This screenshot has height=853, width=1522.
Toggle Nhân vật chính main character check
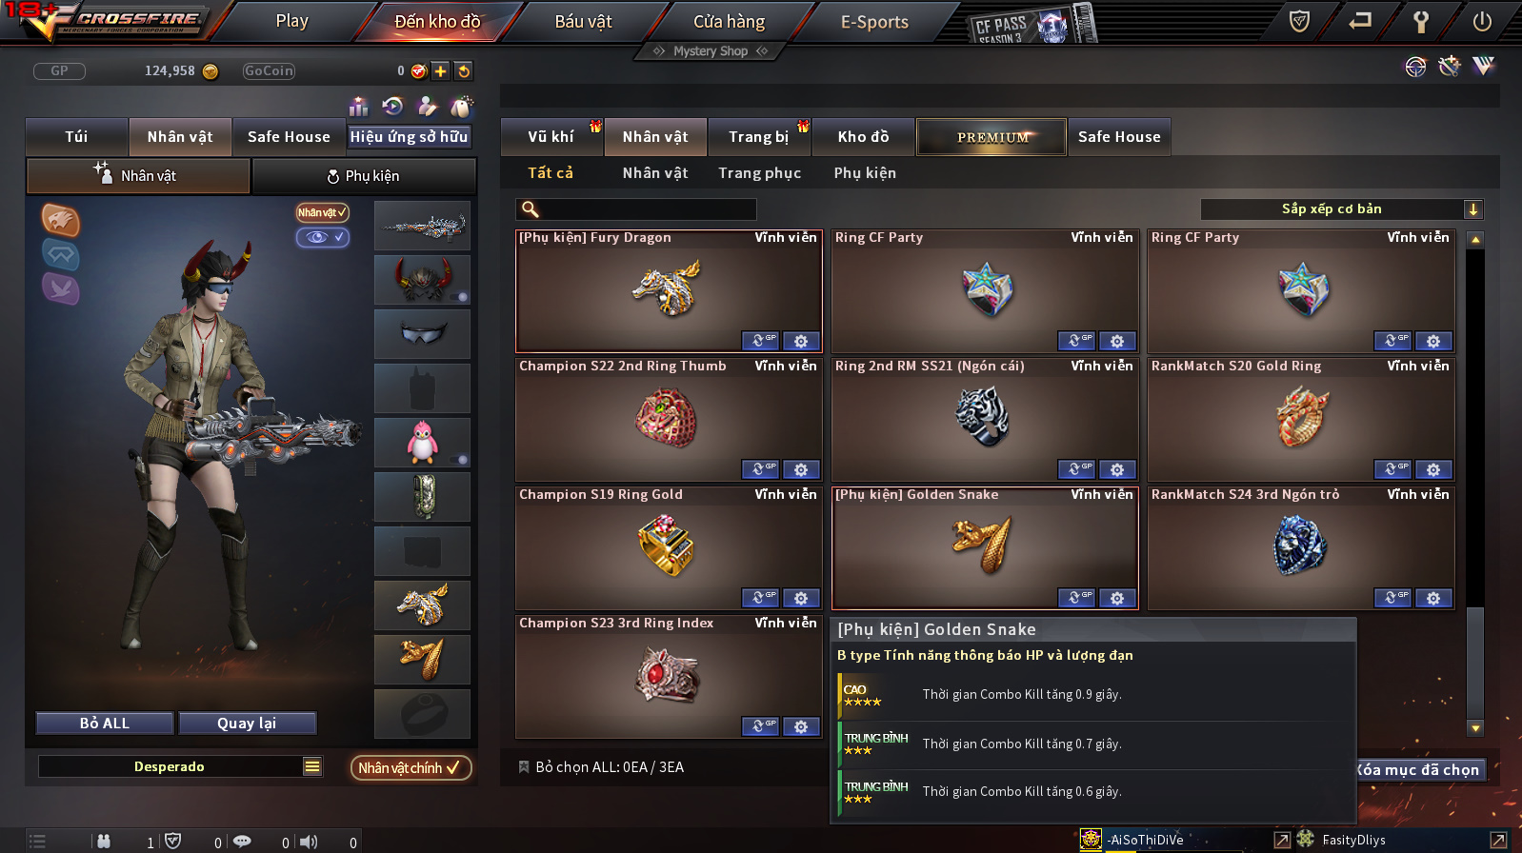click(x=411, y=767)
